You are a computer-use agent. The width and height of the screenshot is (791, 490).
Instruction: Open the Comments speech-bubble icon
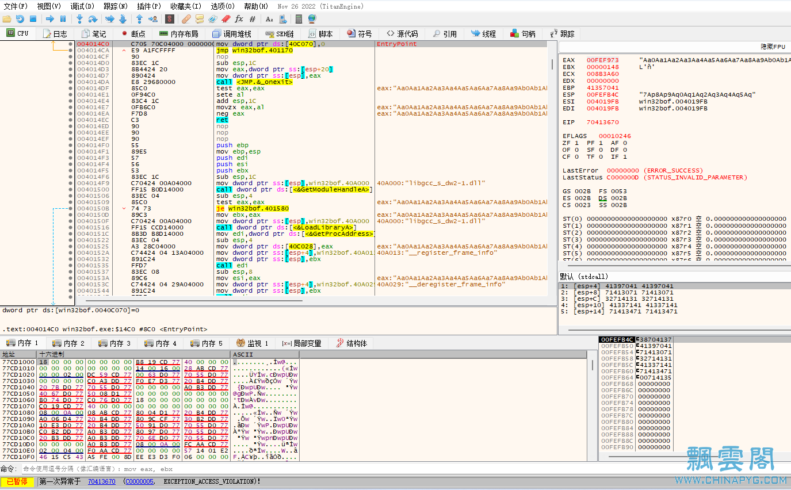(200, 19)
